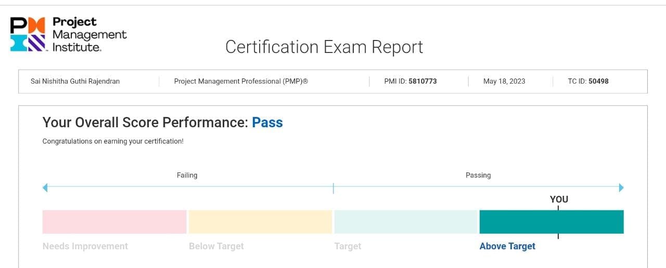Click the Passing range label
The height and width of the screenshot is (268, 666).
pos(478,176)
